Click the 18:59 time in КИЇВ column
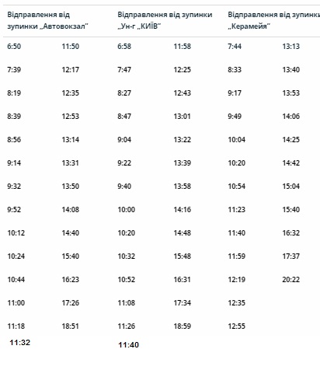 (183, 326)
